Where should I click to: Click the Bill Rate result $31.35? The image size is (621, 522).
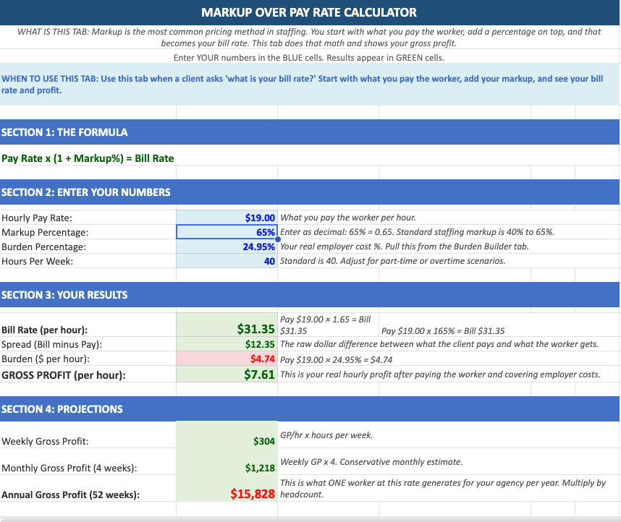point(227,325)
